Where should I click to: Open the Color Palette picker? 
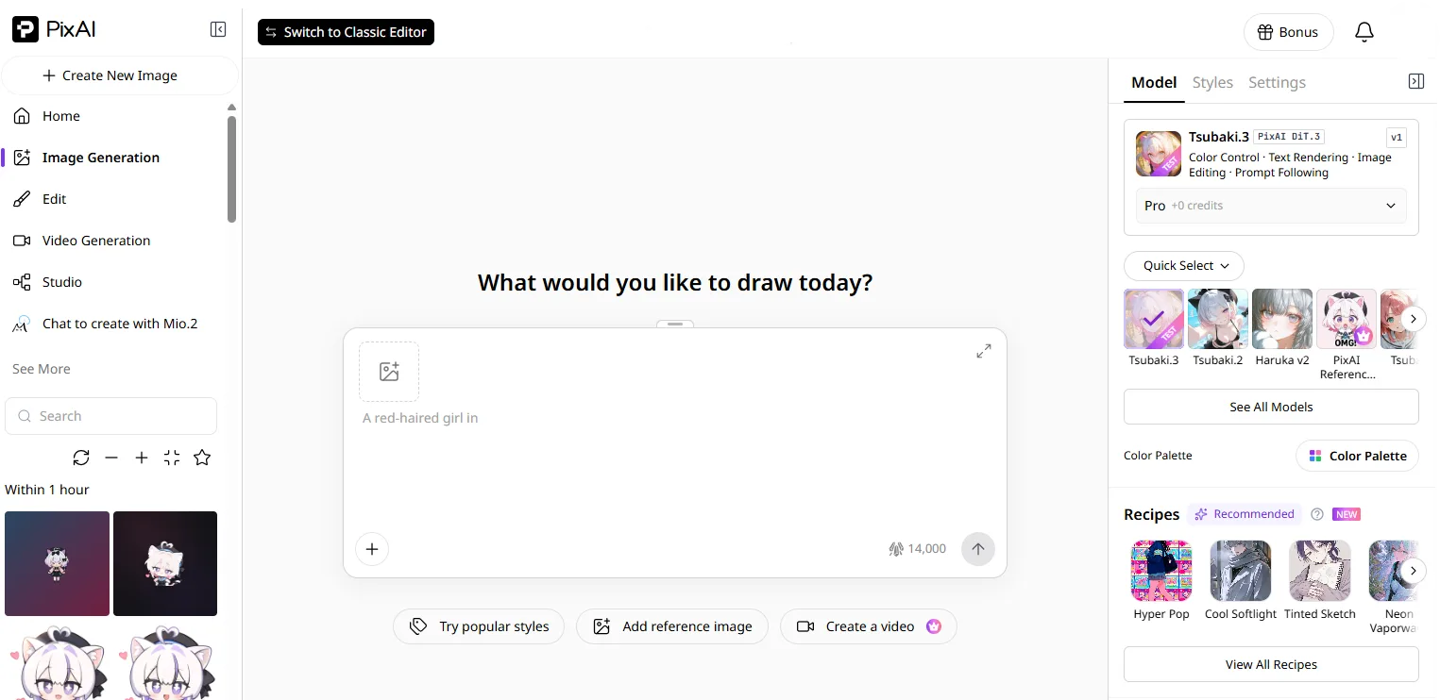pos(1358,456)
